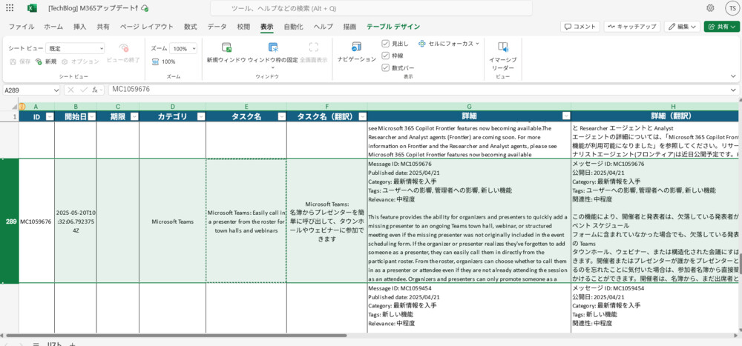Click the 新規ウィンドウ (New Window) icon

point(226,47)
